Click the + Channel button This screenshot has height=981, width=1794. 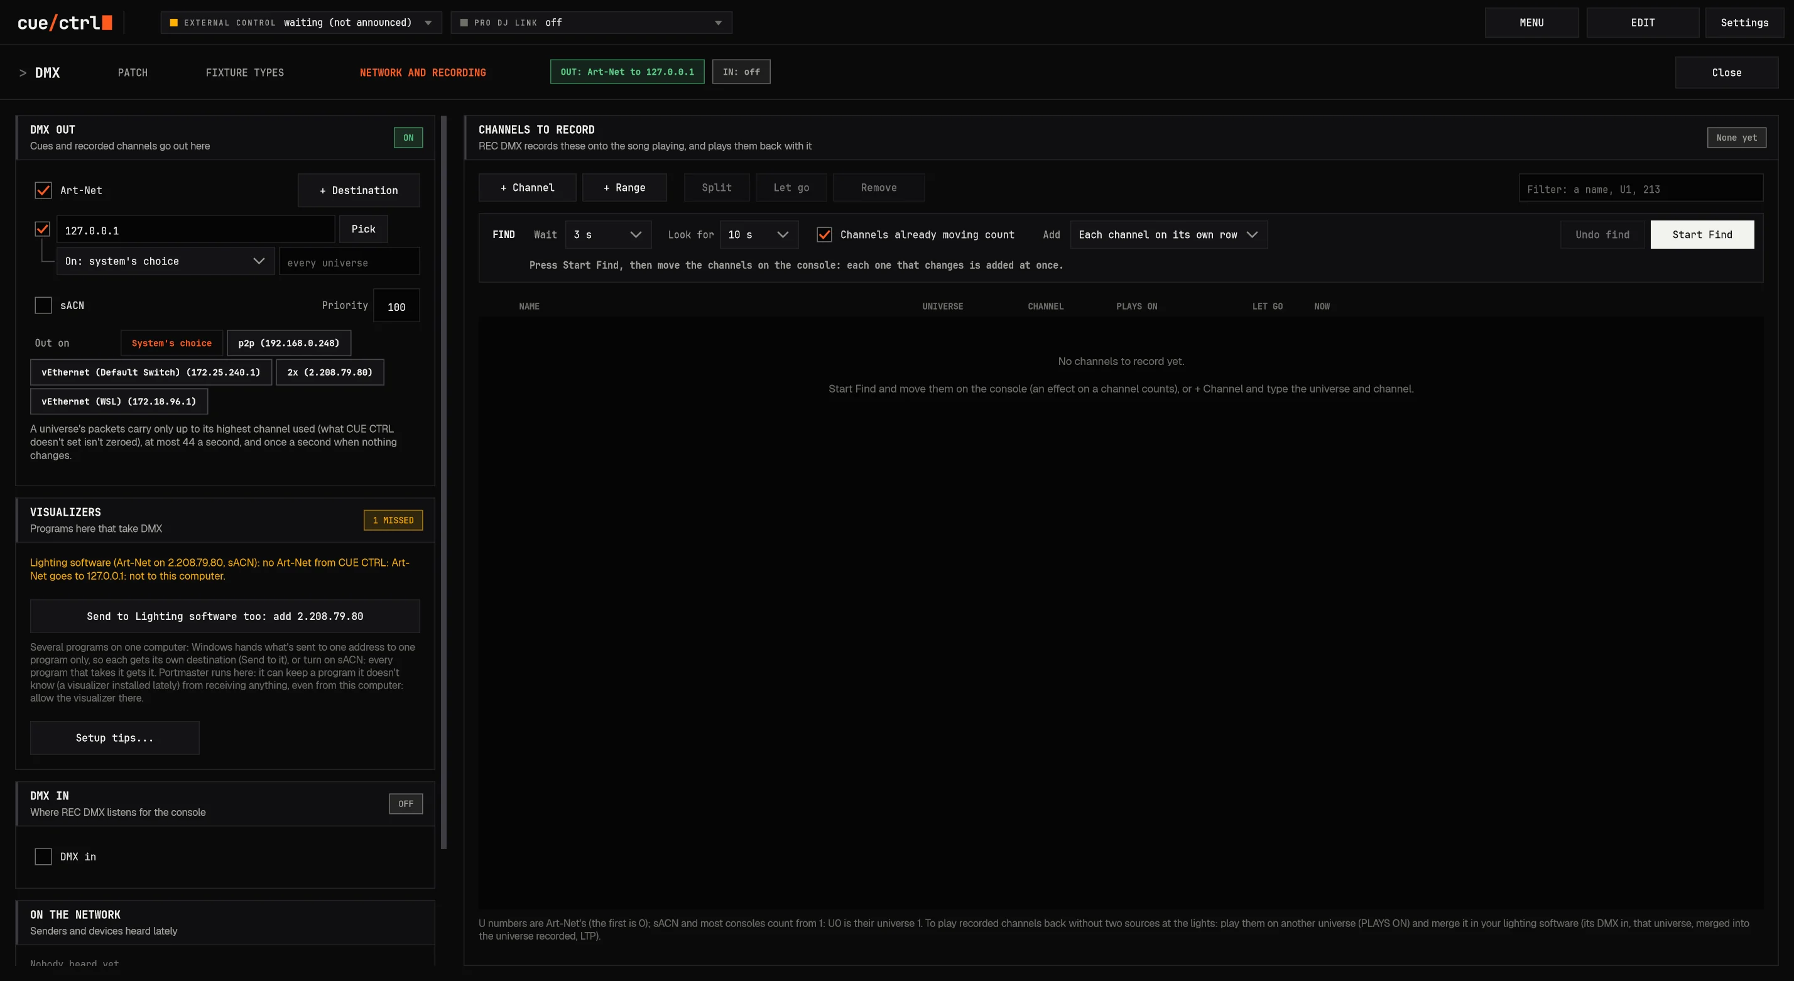527,187
